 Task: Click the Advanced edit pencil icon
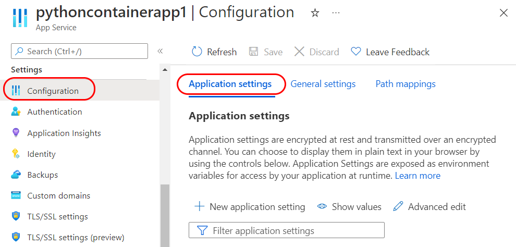(x=398, y=206)
